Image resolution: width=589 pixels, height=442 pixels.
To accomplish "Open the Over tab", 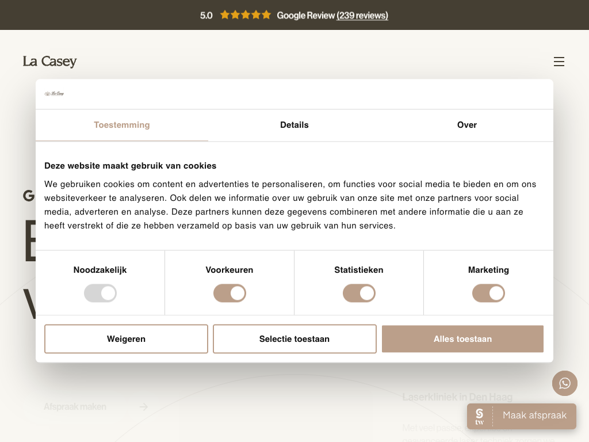I will [x=466, y=125].
